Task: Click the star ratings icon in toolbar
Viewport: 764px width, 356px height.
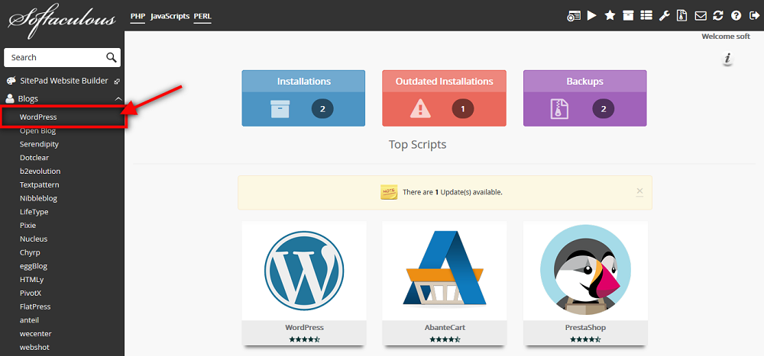Action: coord(610,15)
